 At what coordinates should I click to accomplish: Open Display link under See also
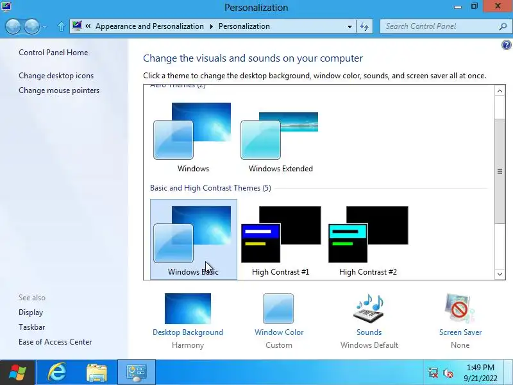tap(31, 312)
